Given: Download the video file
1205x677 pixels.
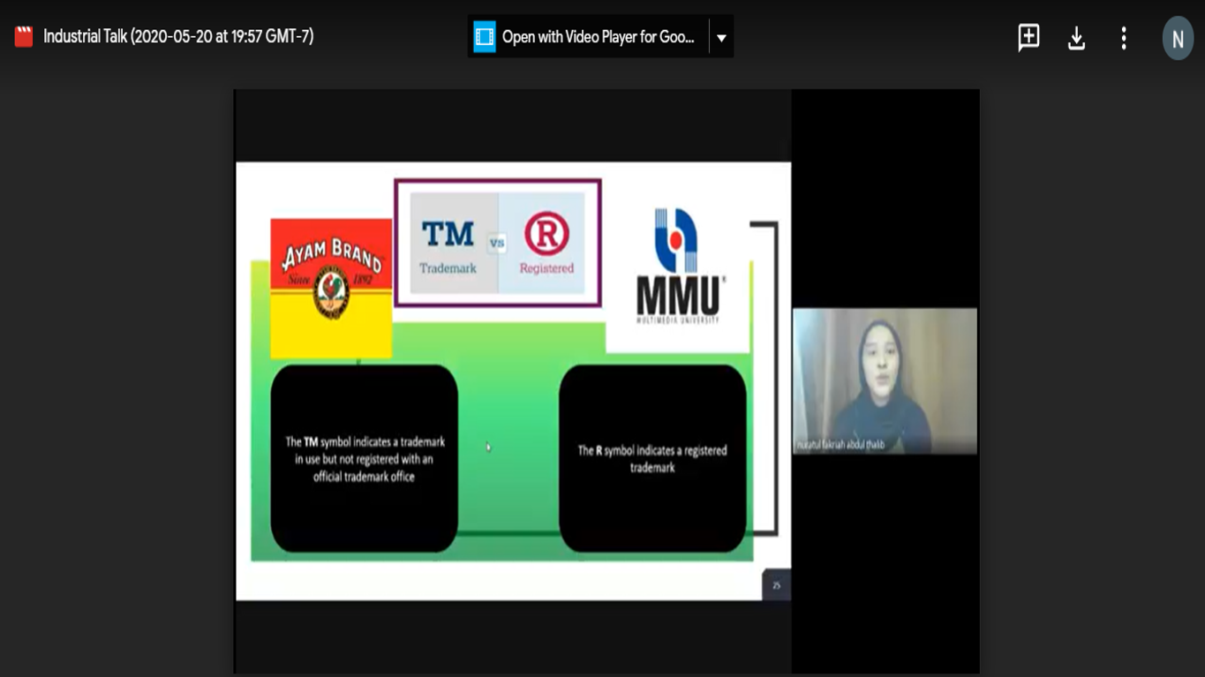Looking at the screenshot, I should point(1076,38).
